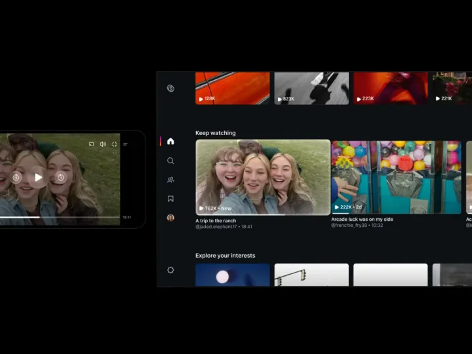Open the profile avatar in the sidebar
The width and height of the screenshot is (472, 354).
coord(170,218)
